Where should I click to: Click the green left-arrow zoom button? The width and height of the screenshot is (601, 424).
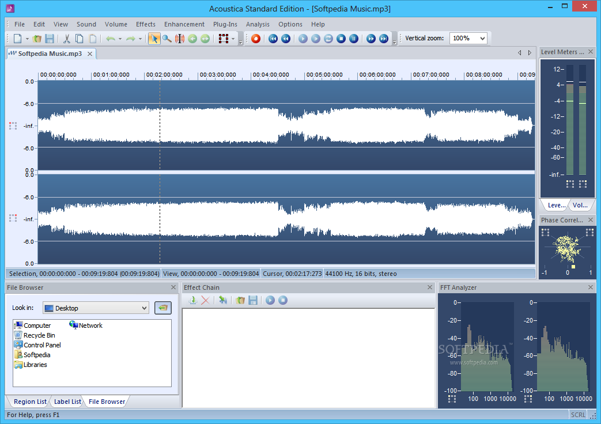[x=192, y=39]
